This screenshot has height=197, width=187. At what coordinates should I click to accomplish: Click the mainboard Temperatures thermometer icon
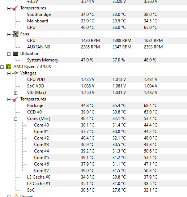(16, 8)
